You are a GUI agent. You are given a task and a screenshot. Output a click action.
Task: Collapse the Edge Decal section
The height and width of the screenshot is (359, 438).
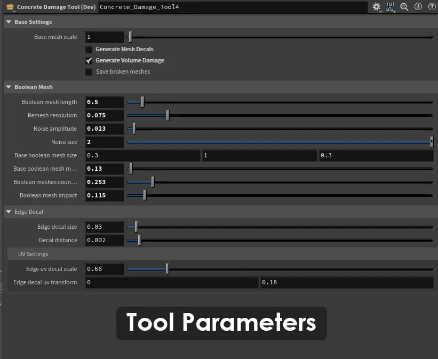[x=9, y=212]
